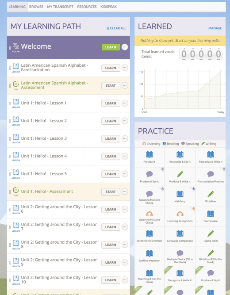Screen dimensions: 230x295
Task: Open the Typing Tutor pencil activity
Action: tap(211, 236)
